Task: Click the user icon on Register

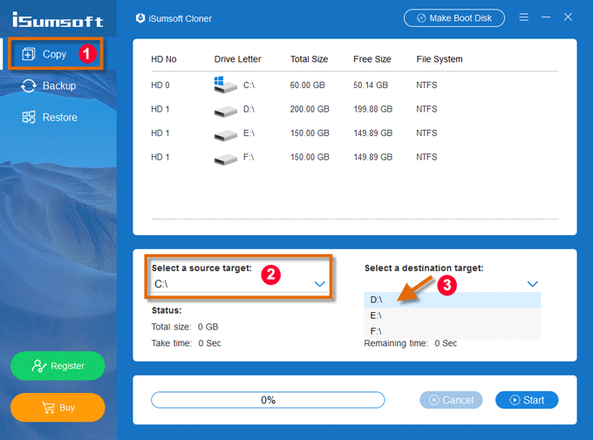Action: [39, 366]
